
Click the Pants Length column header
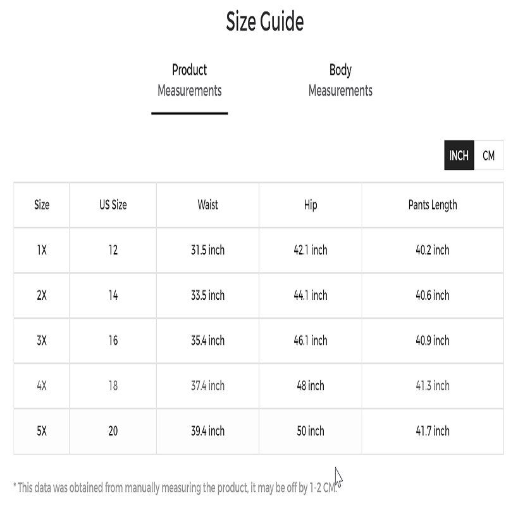(433, 205)
